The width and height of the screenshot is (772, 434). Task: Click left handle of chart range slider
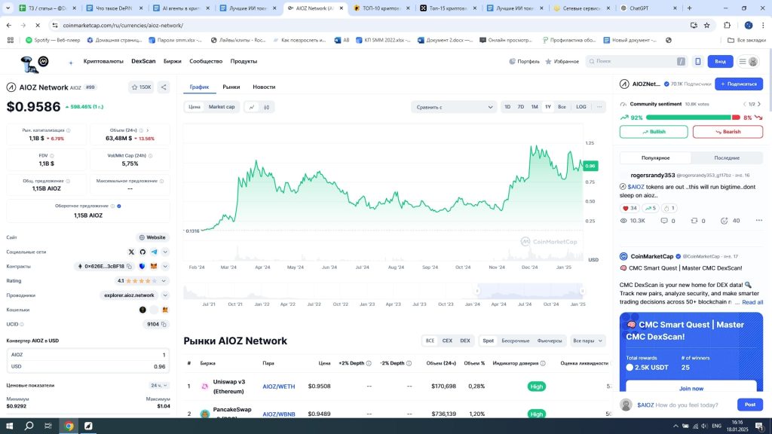477,292
